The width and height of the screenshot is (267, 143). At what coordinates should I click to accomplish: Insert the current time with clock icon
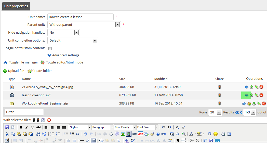[x=177, y=134]
